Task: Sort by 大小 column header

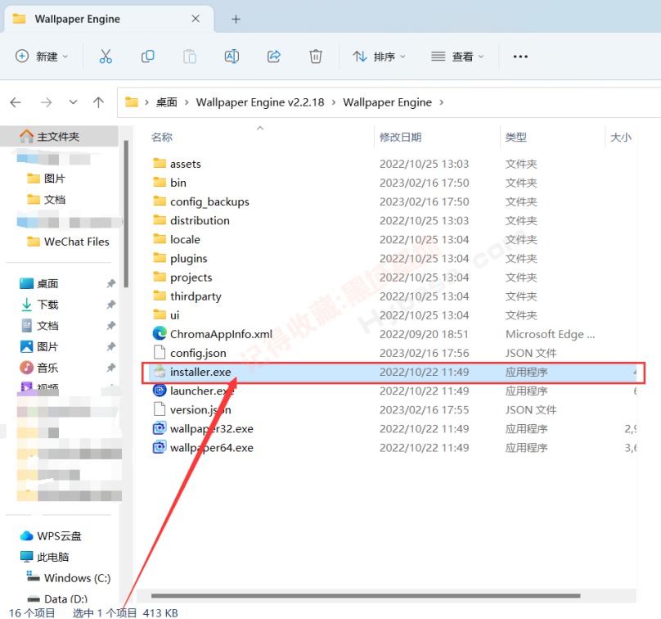Action: pos(621,137)
